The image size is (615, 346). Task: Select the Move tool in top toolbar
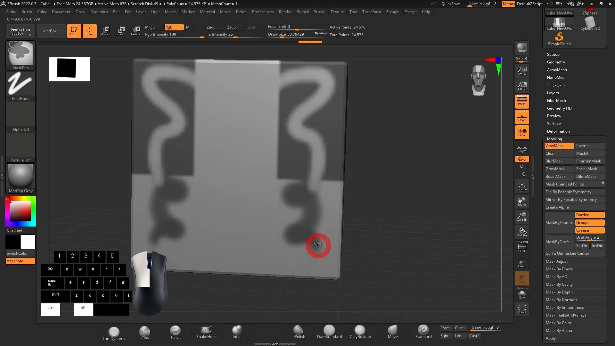click(x=104, y=31)
